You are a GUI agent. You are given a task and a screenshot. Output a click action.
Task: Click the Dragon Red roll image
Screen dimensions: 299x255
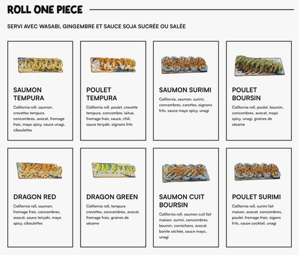39,171
